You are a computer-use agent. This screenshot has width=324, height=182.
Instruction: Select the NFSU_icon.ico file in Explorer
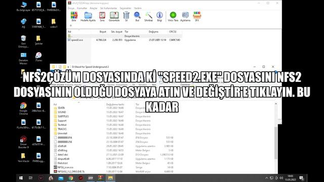(65, 167)
